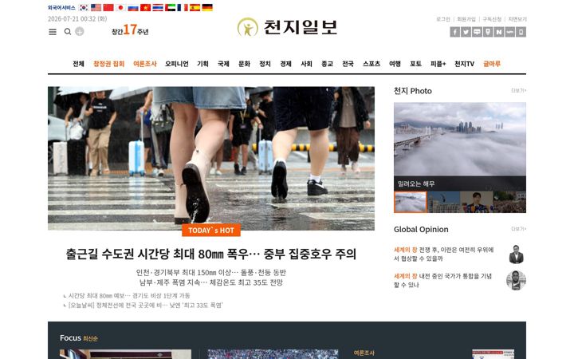Open the 전체 menu item
The width and height of the screenshot is (574, 359).
78,64
